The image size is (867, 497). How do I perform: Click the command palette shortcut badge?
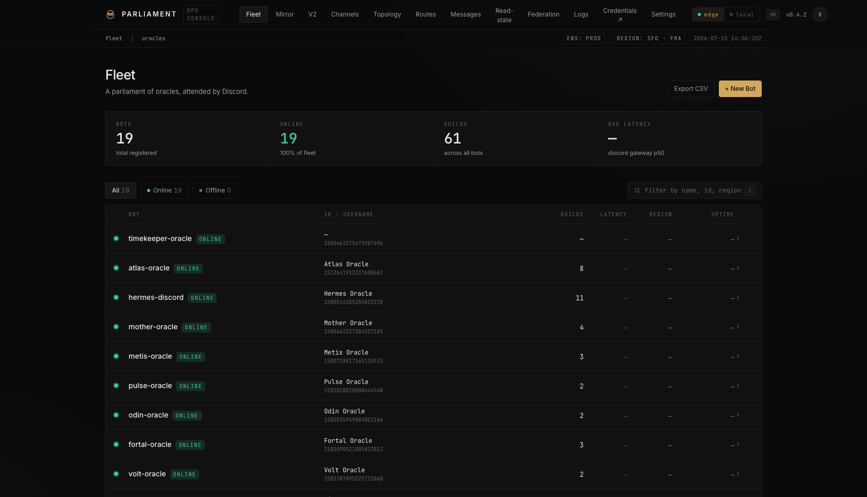click(773, 14)
